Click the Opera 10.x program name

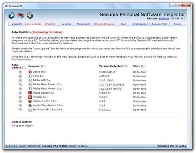39,72
